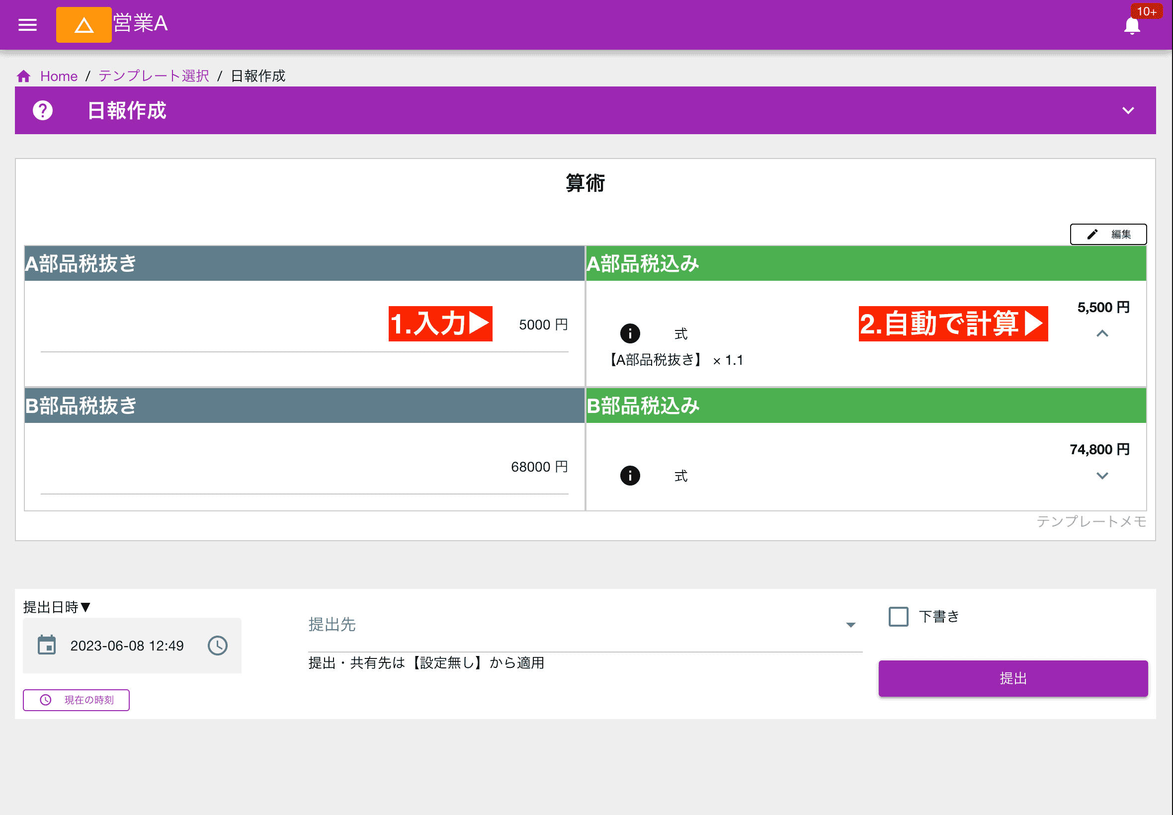
Task: Open the hamburger navigation menu
Action: (27, 24)
